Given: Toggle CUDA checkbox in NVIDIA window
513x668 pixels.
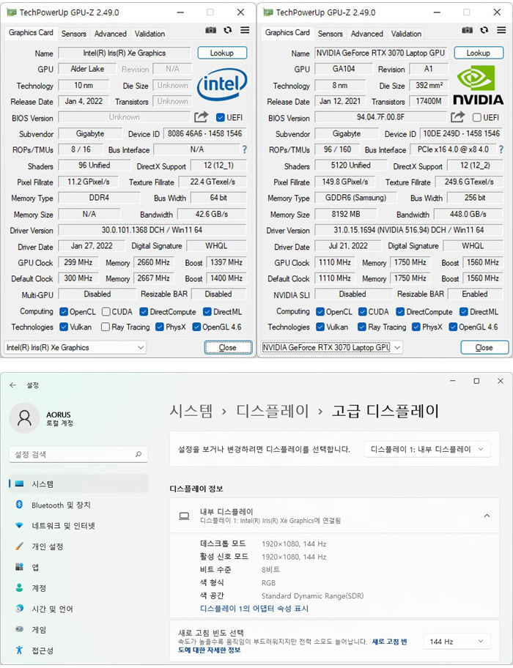Looking at the screenshot, I should point(362,312).
